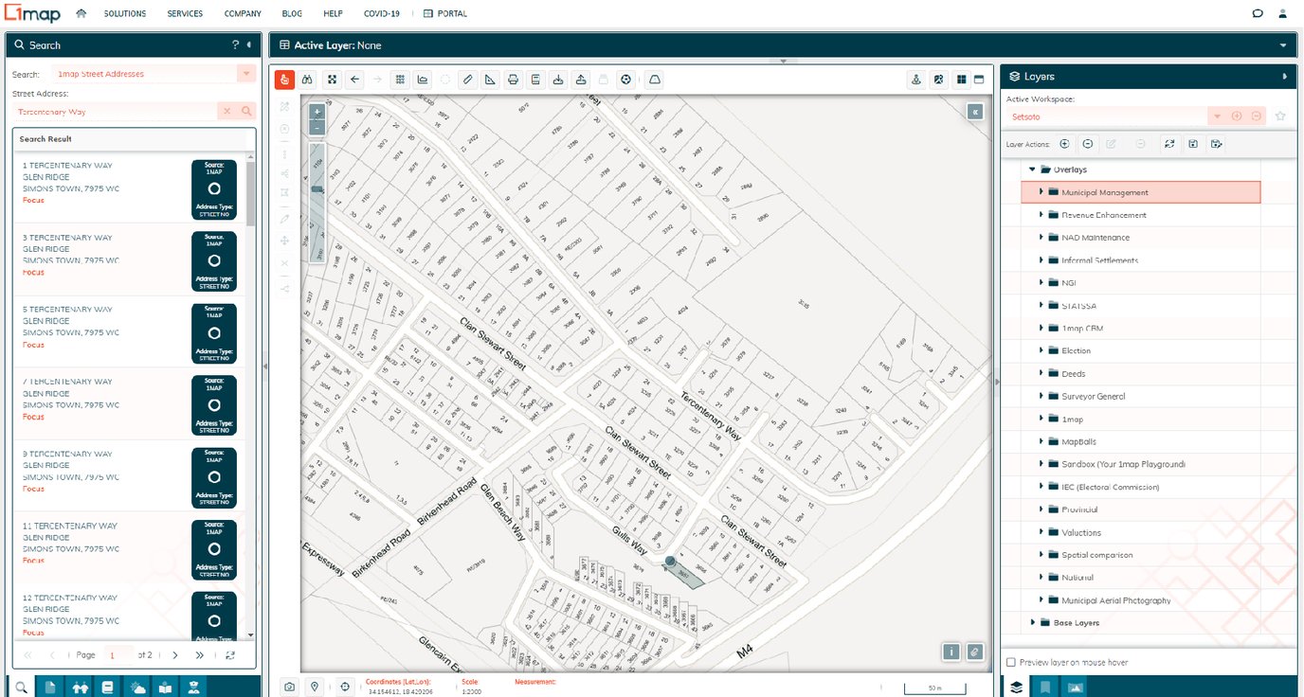The width and height of the screenshot is (1304, 697).
Task: Select the radio circle for 1 Tercentenary Way
Action: [214, 188]
